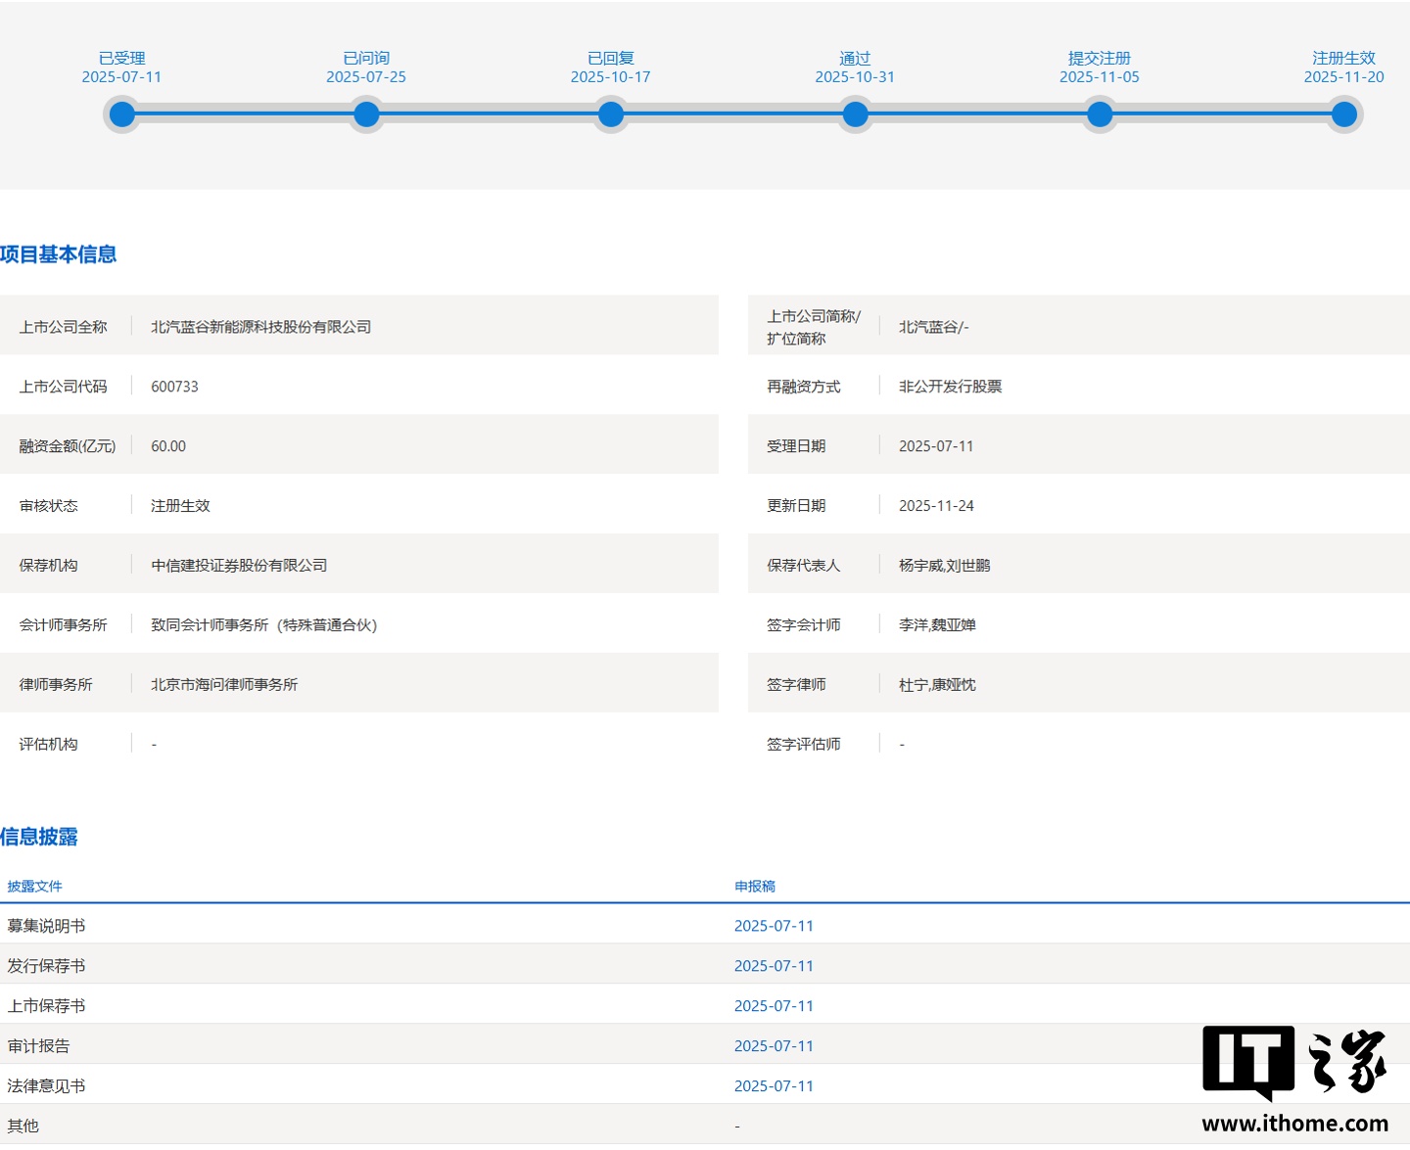Click the 注册生效 final timeline dot
The height and width of the screenshot is (1150, 1410).
tap(1343, 115)
